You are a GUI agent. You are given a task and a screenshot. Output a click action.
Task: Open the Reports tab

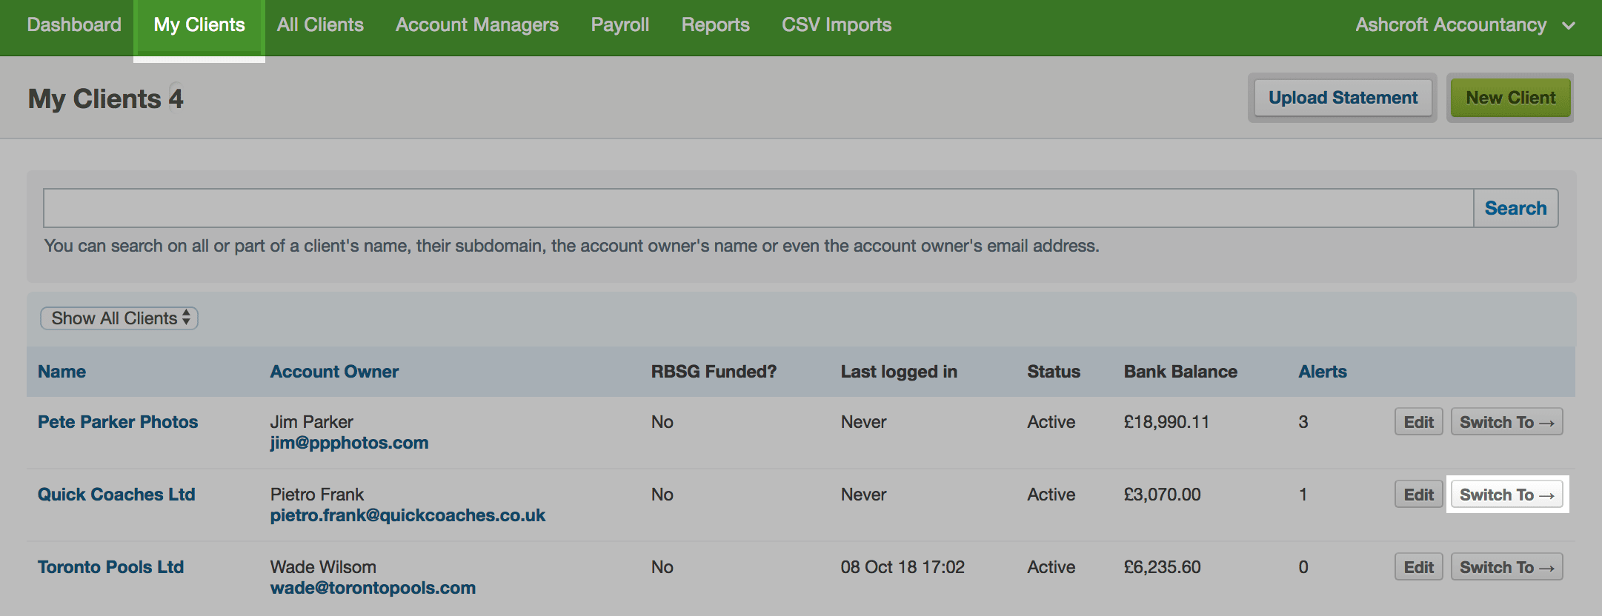tap(716, 25)
